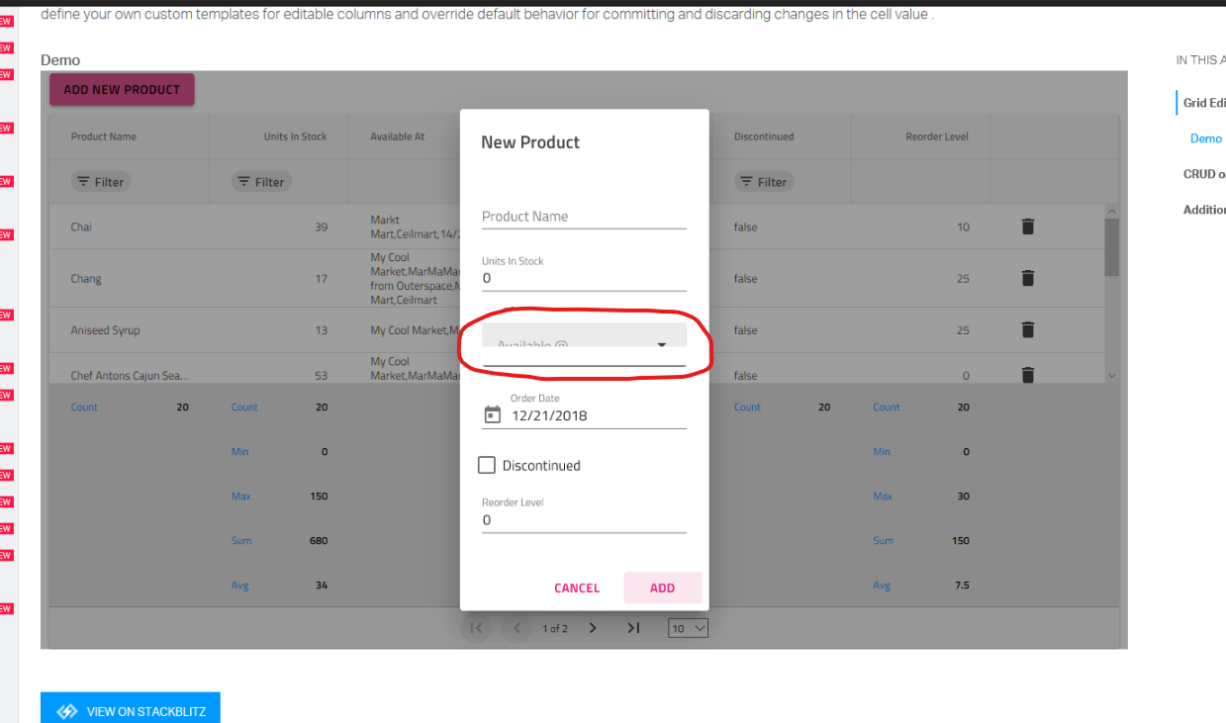Screen dimensions: 1226x723
Task: Open the page size dropdown showing 10
Action: pyautogui.click(x=688, y=627)
